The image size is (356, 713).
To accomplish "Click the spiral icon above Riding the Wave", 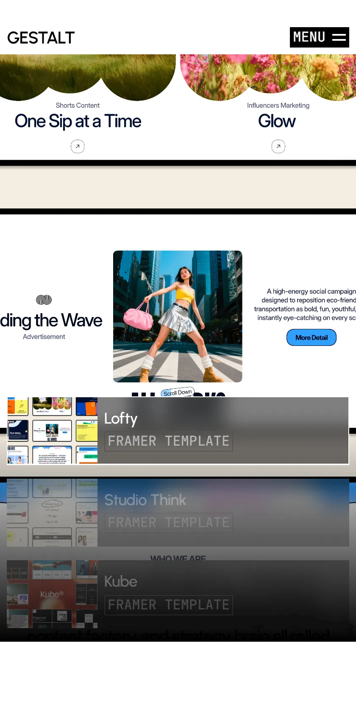I will [44, 300].
